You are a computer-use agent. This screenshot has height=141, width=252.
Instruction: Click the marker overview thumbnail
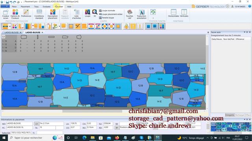231,127
